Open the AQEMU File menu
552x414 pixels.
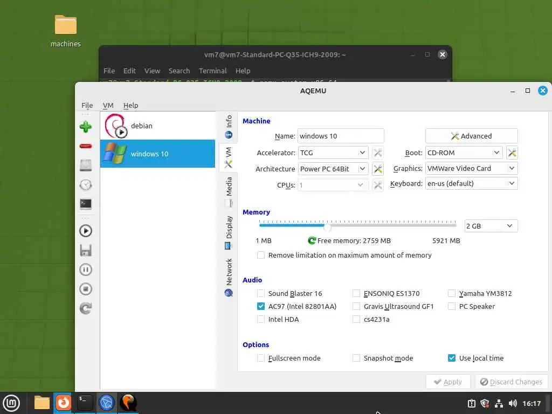pos(87,105)
